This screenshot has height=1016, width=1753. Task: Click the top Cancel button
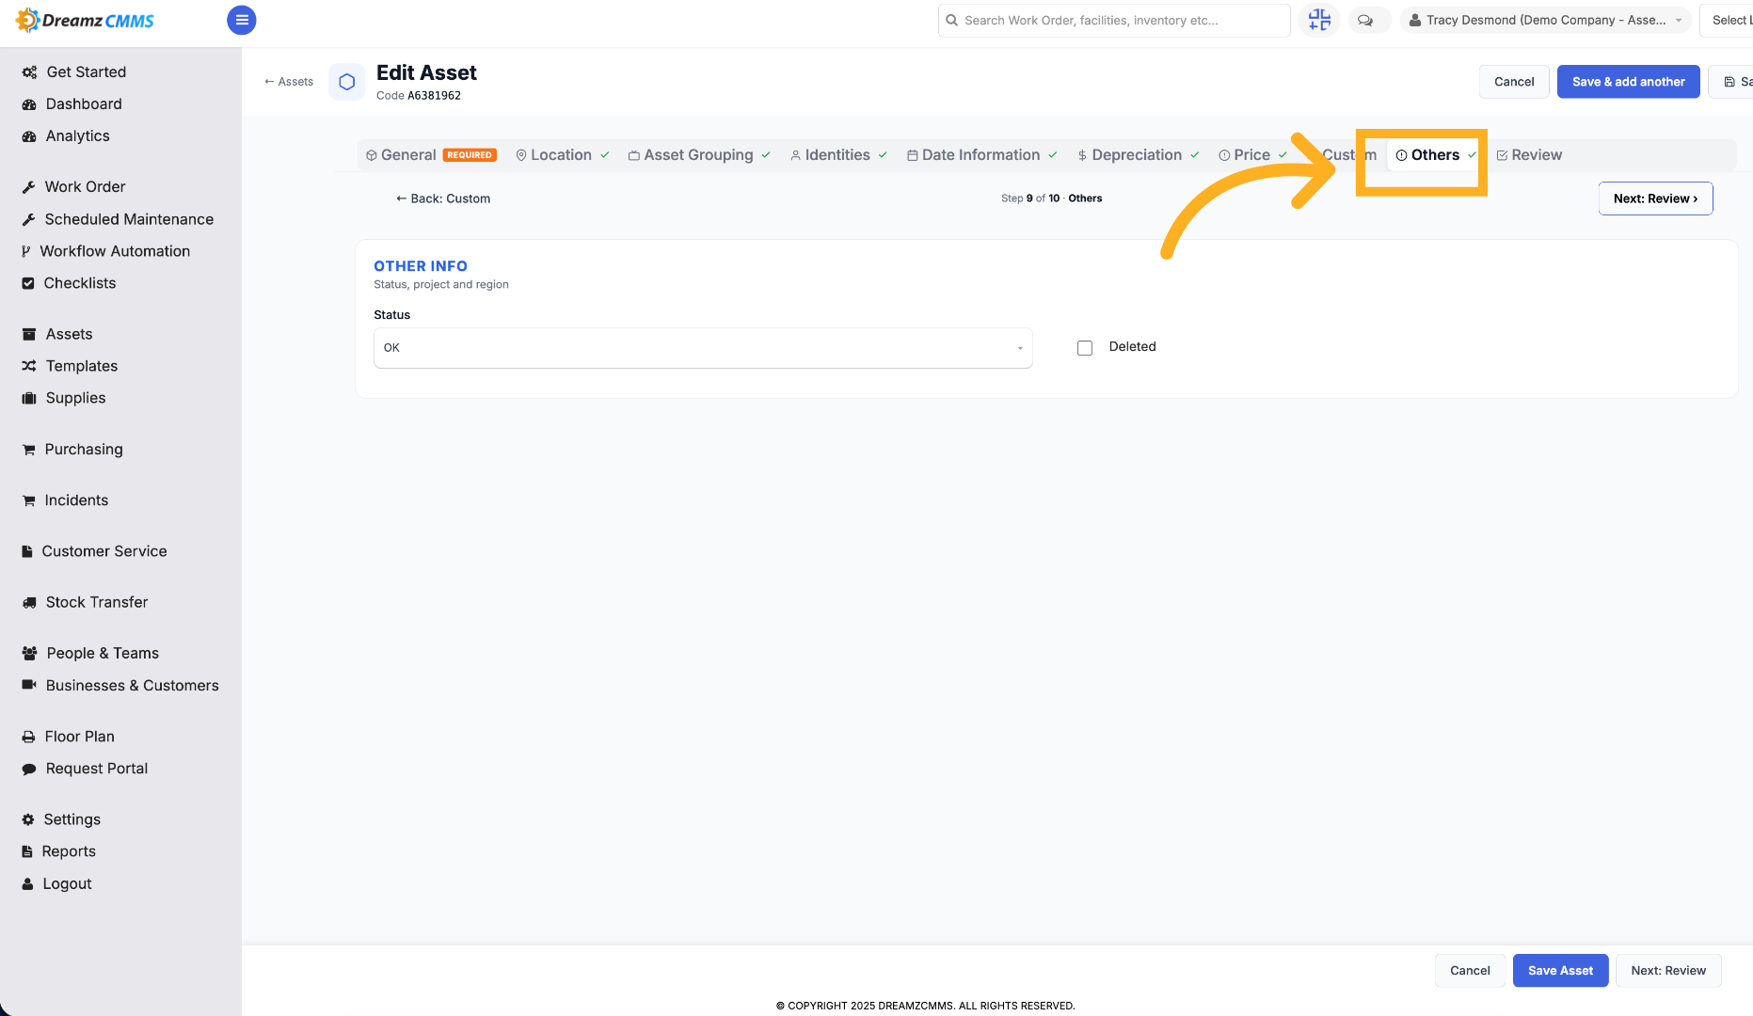1514,82
